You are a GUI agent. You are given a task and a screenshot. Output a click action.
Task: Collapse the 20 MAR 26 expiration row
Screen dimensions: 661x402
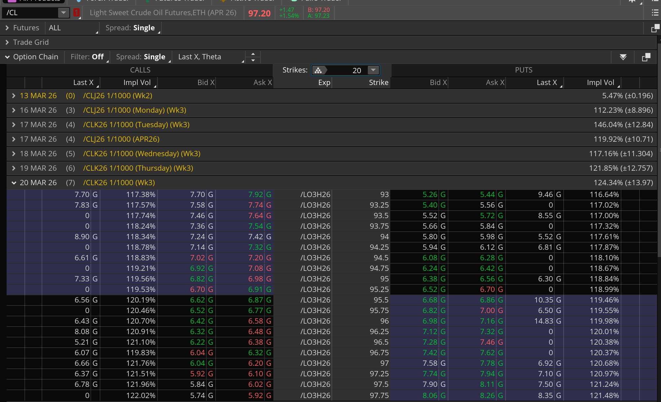click(14, 183)
